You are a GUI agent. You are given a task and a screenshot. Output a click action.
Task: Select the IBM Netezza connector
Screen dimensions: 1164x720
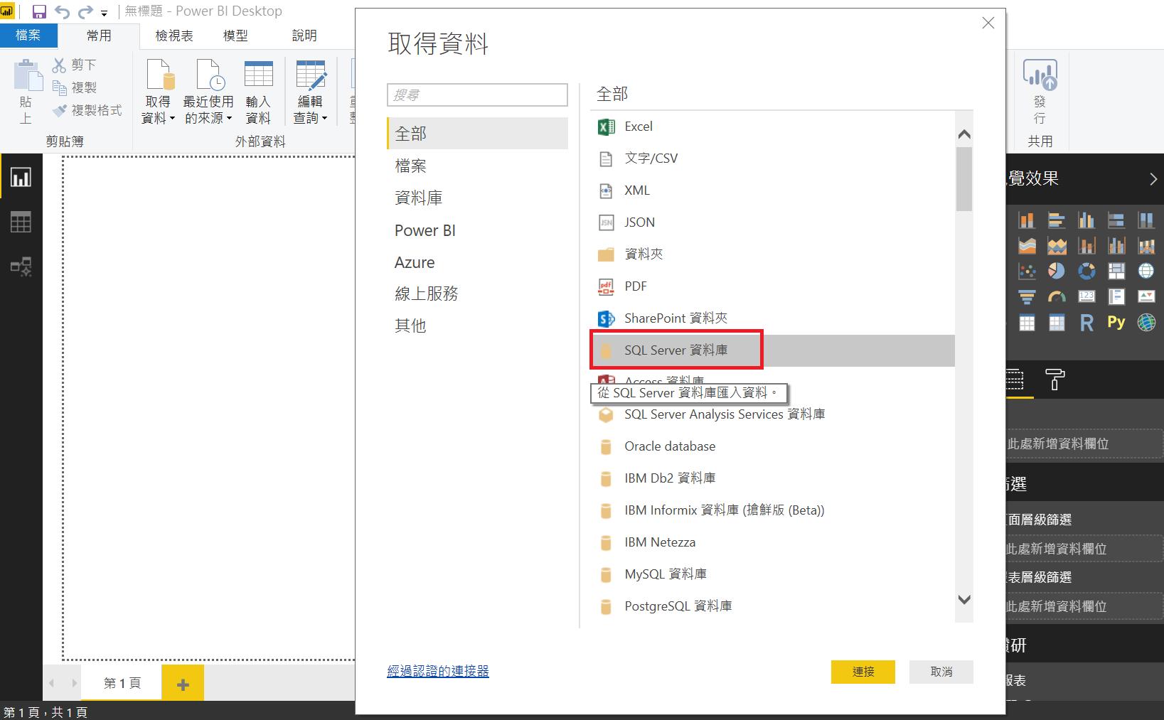point(772,542)
